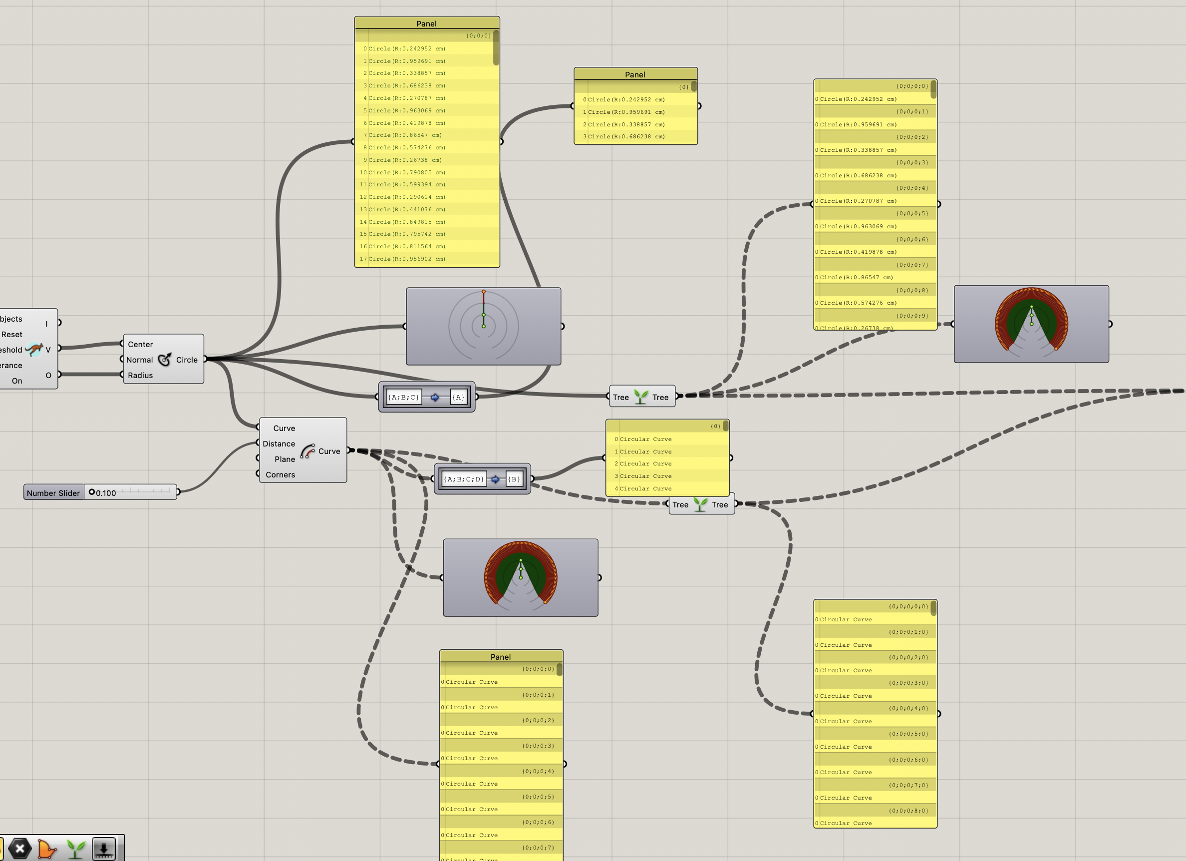Viewport: 1186px width, 861px height.
Task: Click title bar of four-circle Panel
Action: click(635, 74)
